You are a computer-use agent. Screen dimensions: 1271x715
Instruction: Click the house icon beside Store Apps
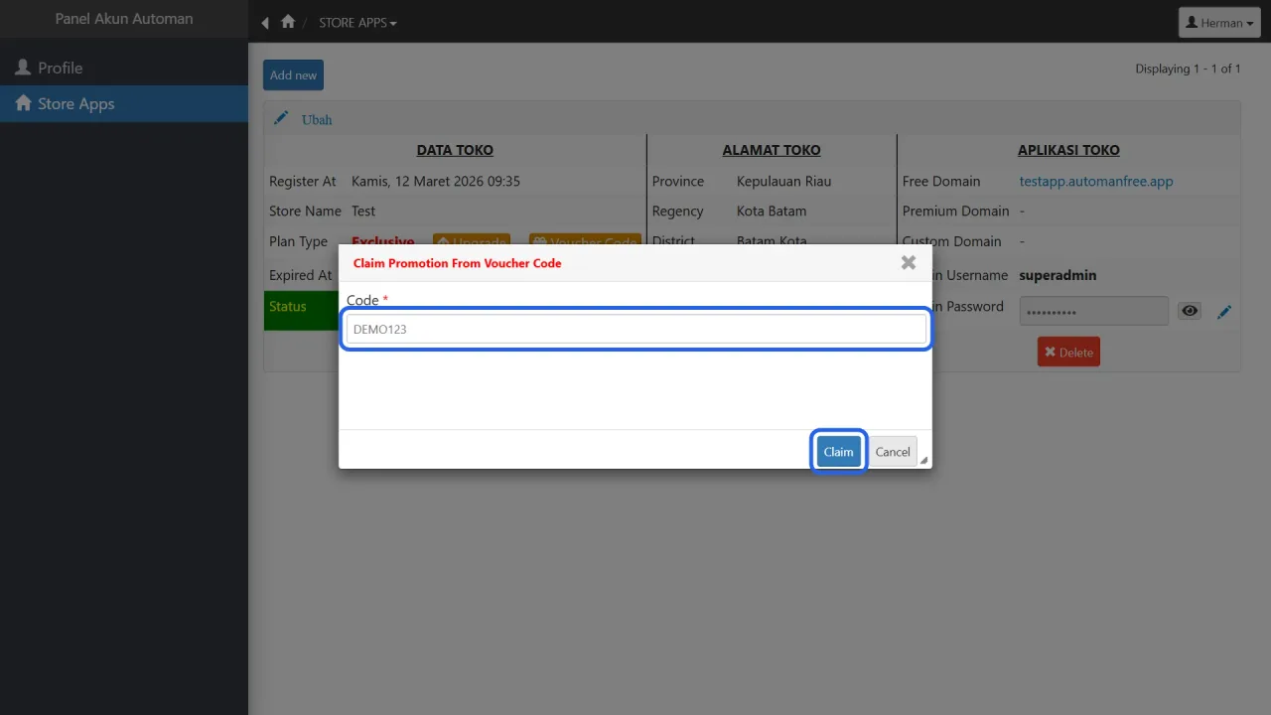coord(24,102)
